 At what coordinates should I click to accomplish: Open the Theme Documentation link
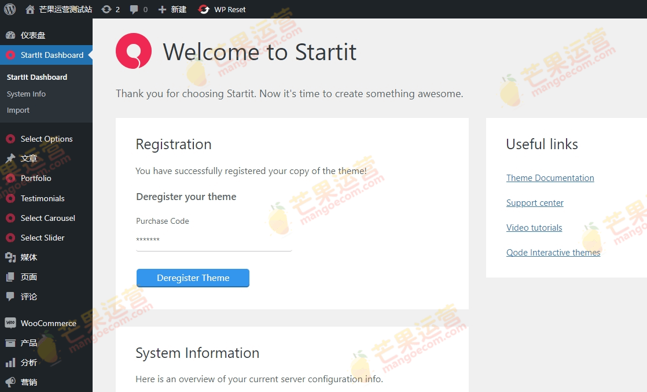(550, 177)
